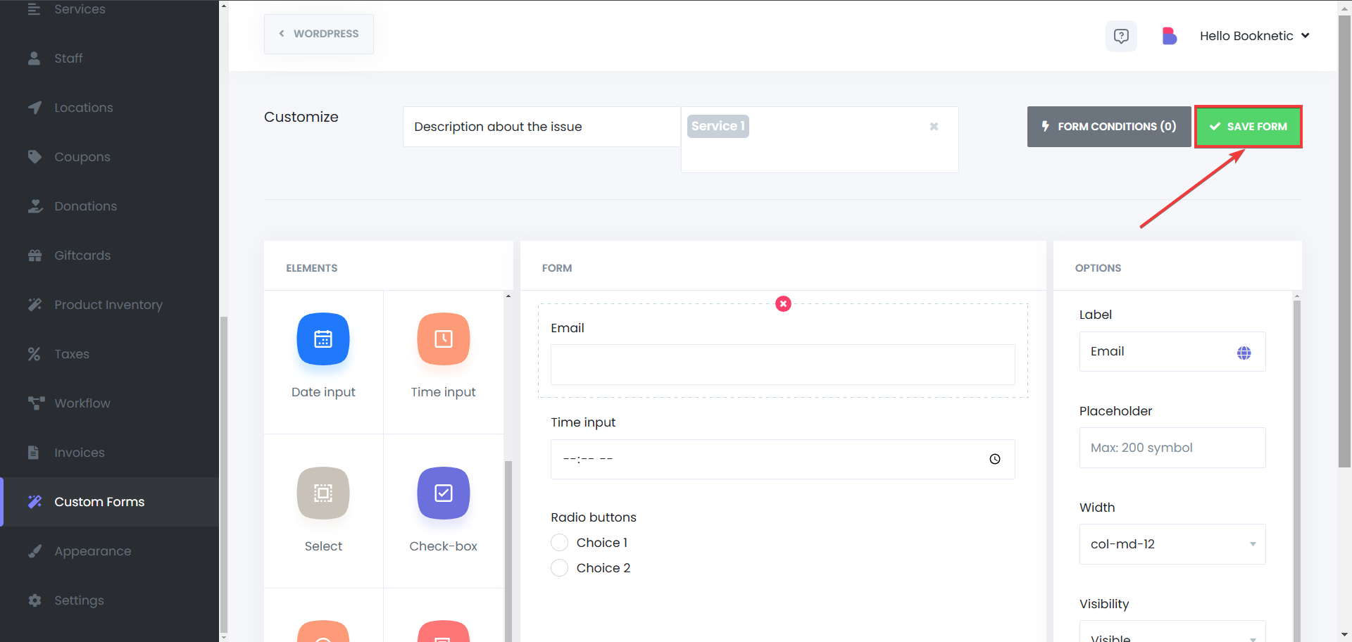Go to Coupons in the sidebar
This screenshot has width=1352, height=642.
click(x=109, y=157)
